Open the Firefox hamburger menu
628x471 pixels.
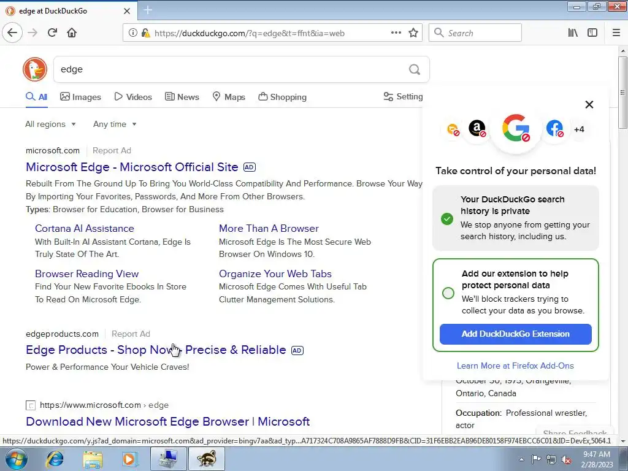(616, 33)
